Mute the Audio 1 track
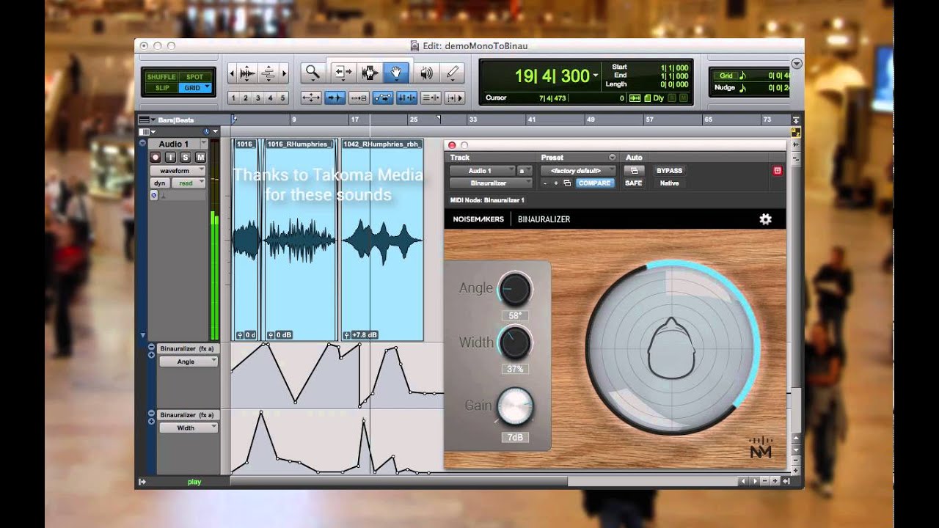The height and width of the screenshot is (528, 939). [200, 157]
